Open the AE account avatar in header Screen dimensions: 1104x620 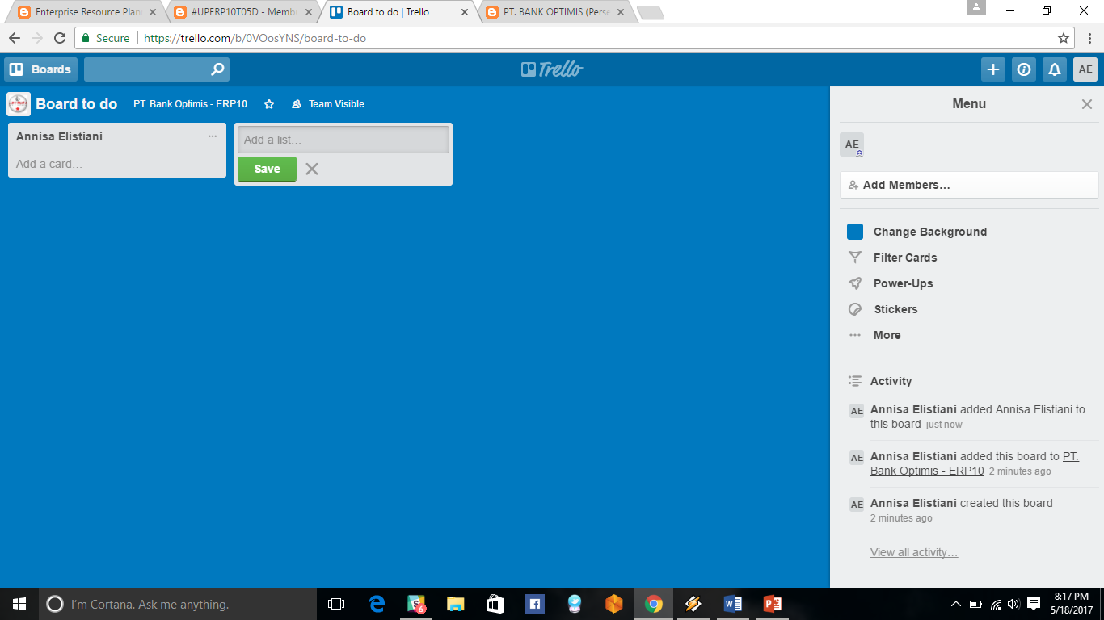click(1085, 69)
